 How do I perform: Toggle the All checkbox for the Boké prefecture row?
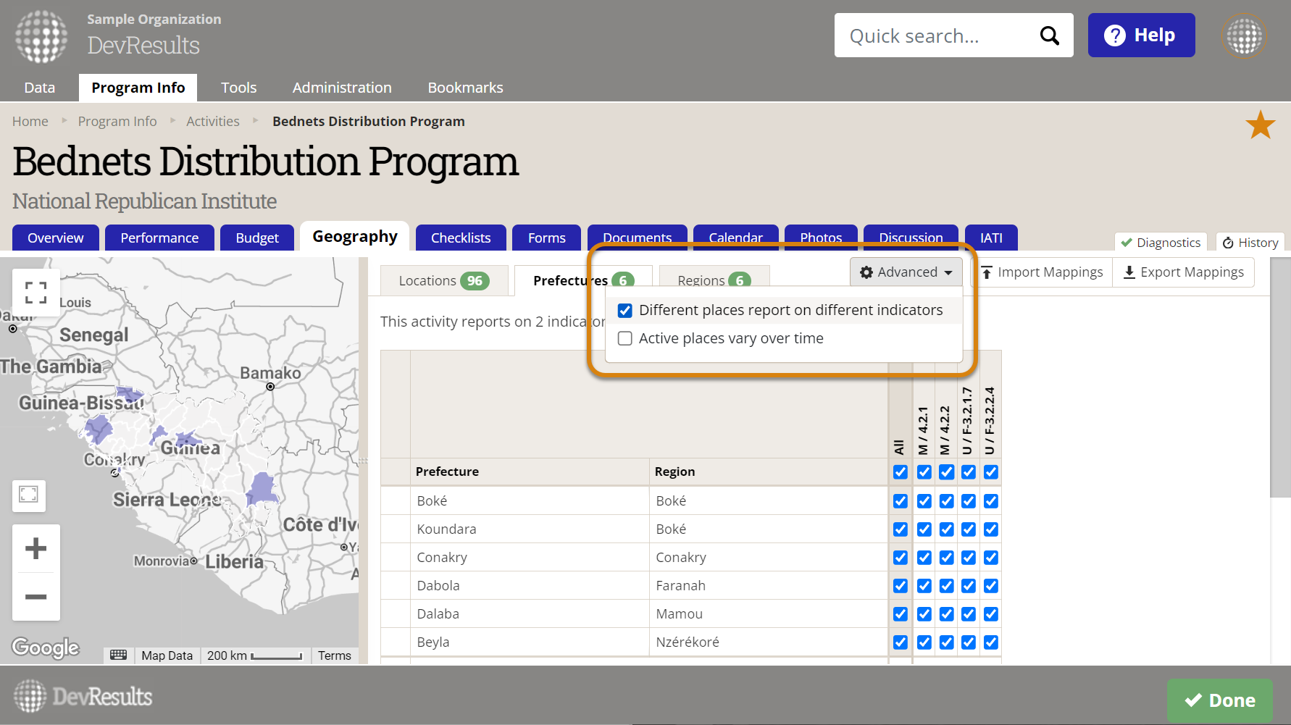point(901,501)
